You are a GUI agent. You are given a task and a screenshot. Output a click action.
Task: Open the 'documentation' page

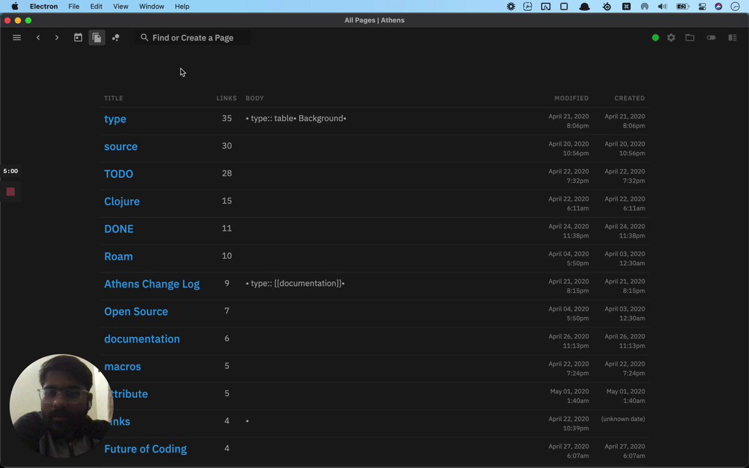pyautogui.click(x=142, y=339)
